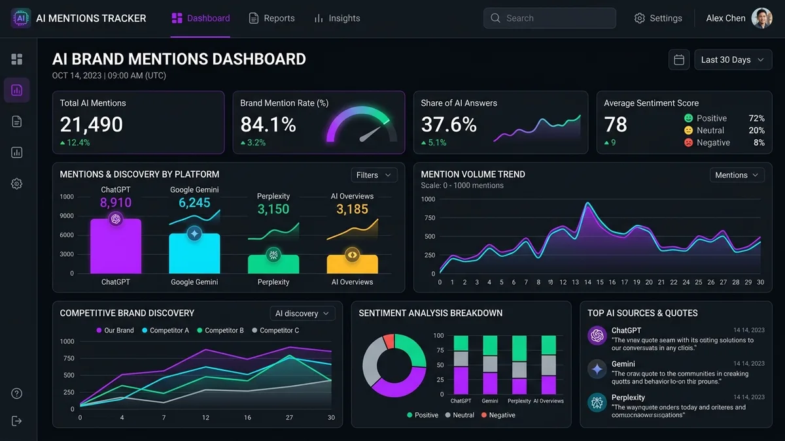Go to the Insights tab
This screenshot has width=785, height=441.
point(337,18)
